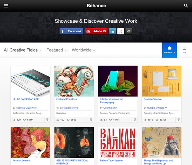Click views eye icon on 9 Dollars Fashion card
The height and width of the screenshot is (165, 192).
tap(110, 120)
